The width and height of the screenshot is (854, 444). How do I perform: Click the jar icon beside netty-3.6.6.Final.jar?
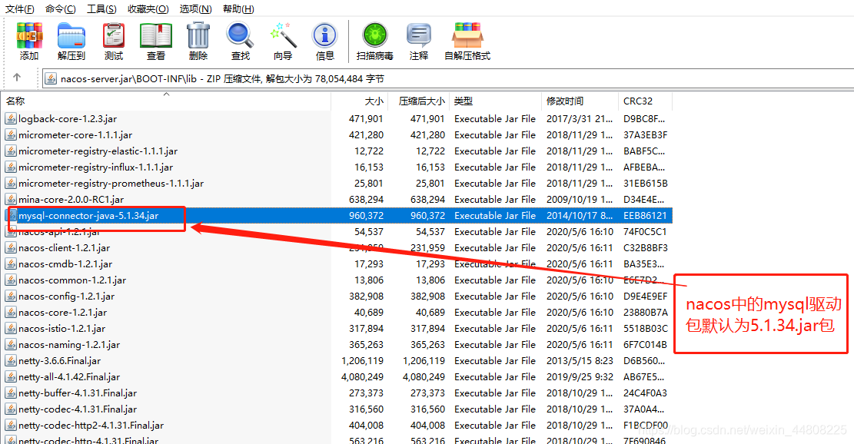[10, 361]
